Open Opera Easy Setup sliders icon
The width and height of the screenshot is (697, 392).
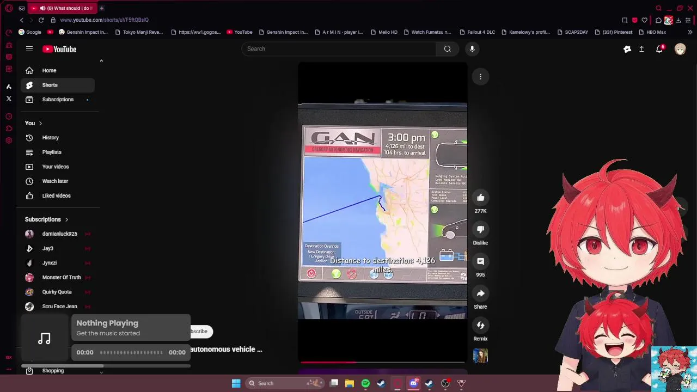pyautogui.click(x=688, y=20)
